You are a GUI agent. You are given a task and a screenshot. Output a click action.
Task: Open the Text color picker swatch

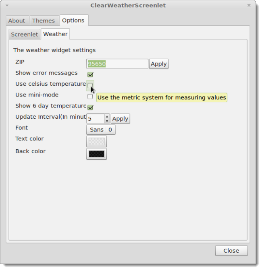point(96,141)
